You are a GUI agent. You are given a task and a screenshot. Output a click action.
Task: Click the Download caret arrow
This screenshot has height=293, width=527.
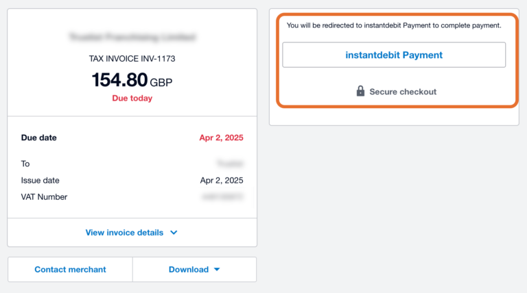pos(217,270)
